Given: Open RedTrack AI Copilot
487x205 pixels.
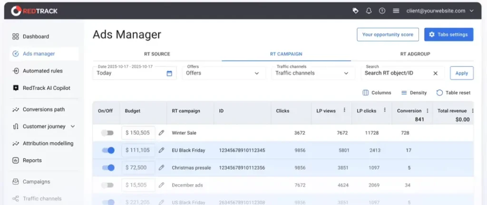Looking at the screenshot, I should coord(47,88).
